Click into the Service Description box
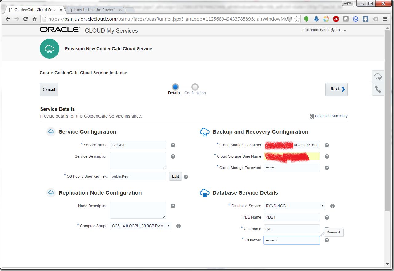 point(138,160)
